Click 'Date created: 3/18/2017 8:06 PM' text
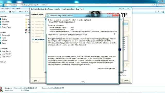165x93 pixels. pos(53,88)
